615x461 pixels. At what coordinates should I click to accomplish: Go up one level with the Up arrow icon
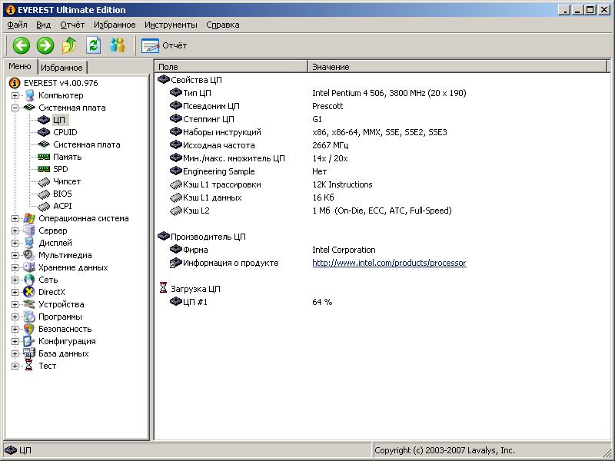pyautogui.click(x=69, y=45)
